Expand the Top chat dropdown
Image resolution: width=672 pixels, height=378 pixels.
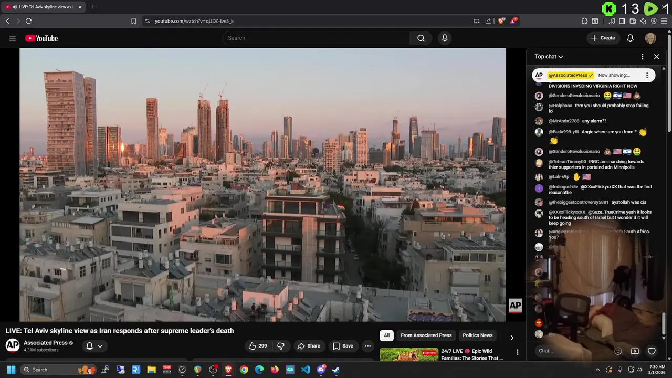tap(549, 57)
